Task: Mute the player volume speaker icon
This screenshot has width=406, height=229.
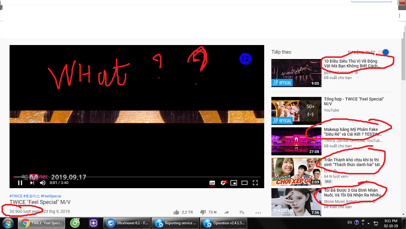Action: 43,183
